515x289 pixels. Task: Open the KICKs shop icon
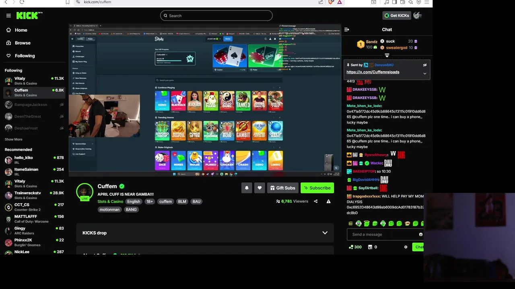point(370,247)
